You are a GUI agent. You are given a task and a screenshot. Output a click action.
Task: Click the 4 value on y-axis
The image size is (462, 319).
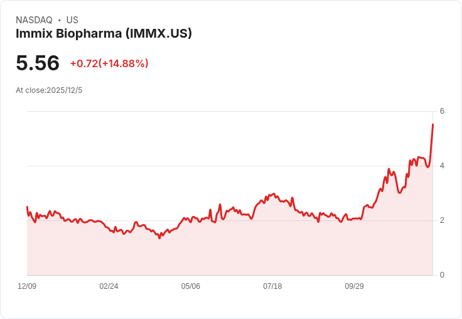click(x=443, y=166)
